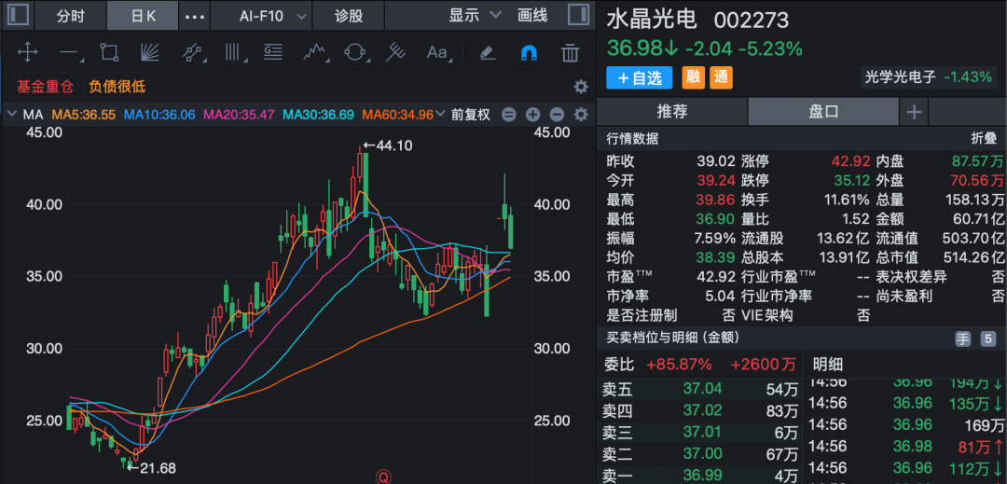Click the 负债很低 tag
Image resolution: width=1007 pixels, height=484 pixels.
117,87
